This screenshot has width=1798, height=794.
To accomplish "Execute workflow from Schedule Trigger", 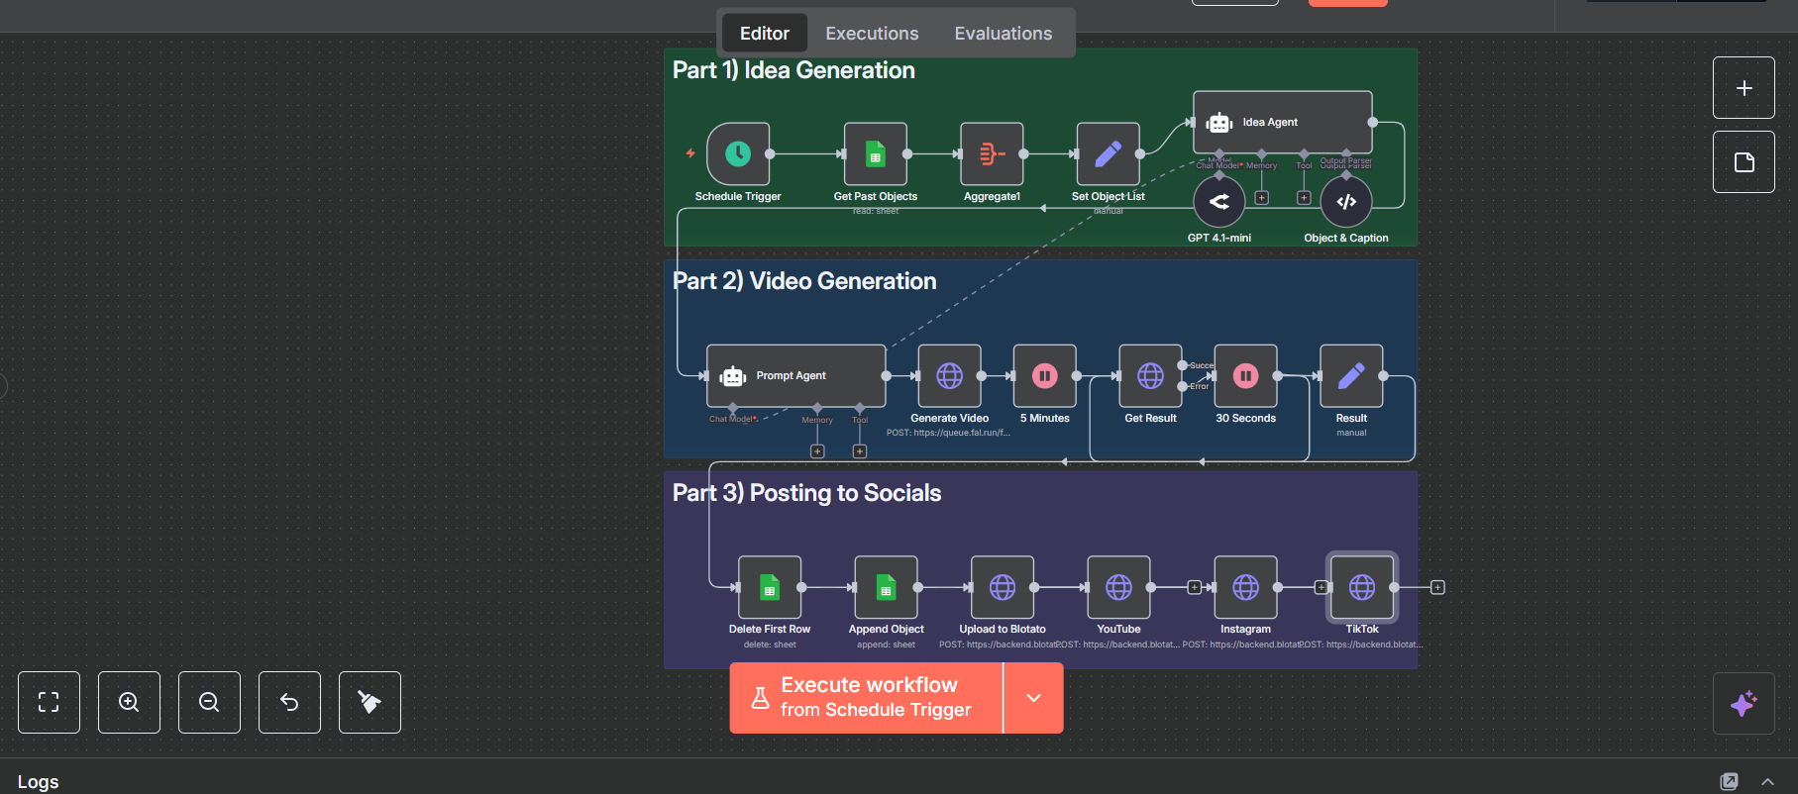I will click(x=867, y=698).
